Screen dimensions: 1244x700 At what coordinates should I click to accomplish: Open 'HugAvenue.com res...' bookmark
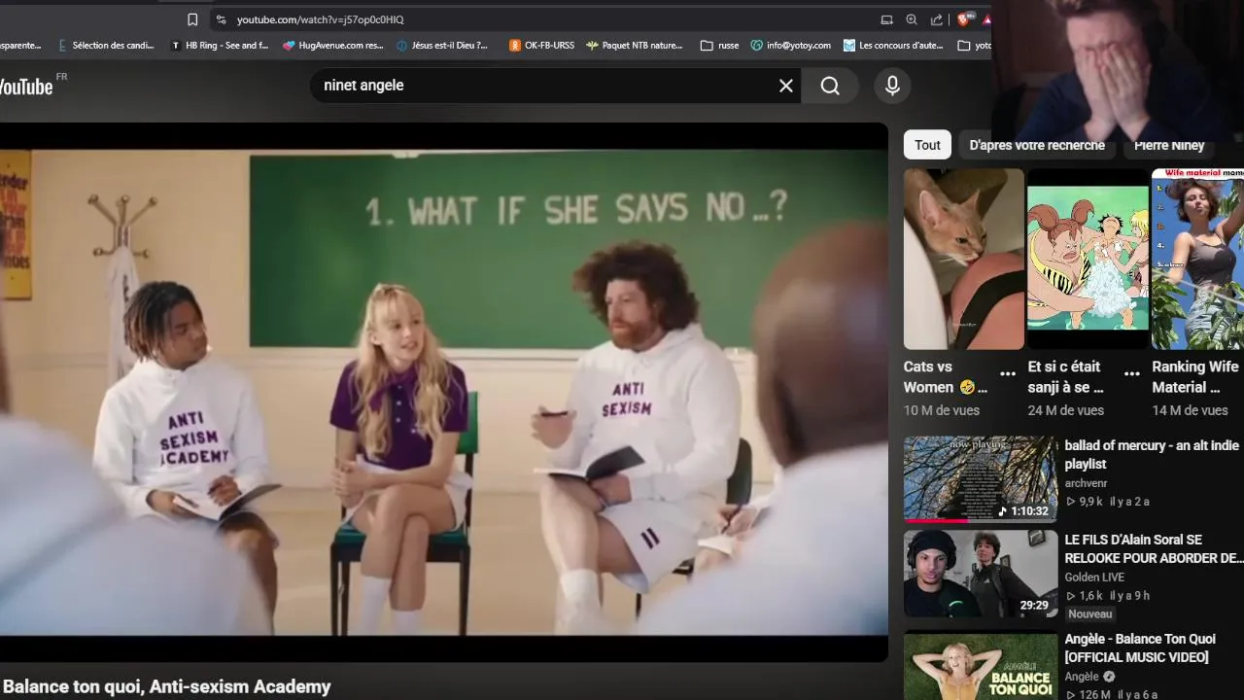333,45
